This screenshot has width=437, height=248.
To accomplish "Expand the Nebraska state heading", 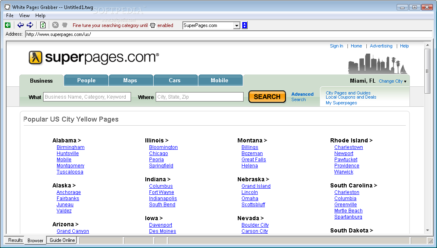I will point(253,179).
